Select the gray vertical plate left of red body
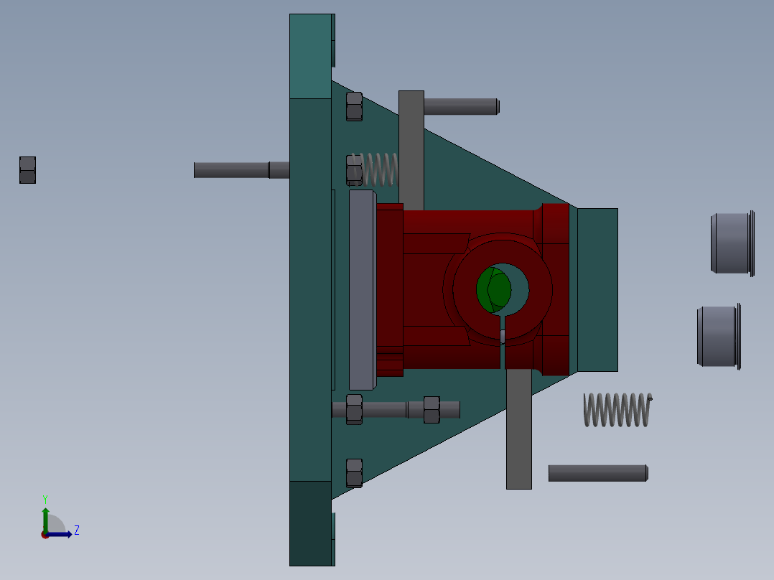Viewport: 774px width, 580px height. point(363,287)
